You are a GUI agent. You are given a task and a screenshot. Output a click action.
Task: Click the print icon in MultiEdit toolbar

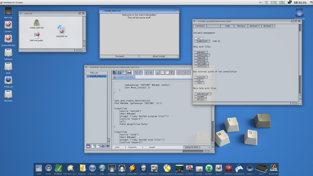tap(129, 72)
